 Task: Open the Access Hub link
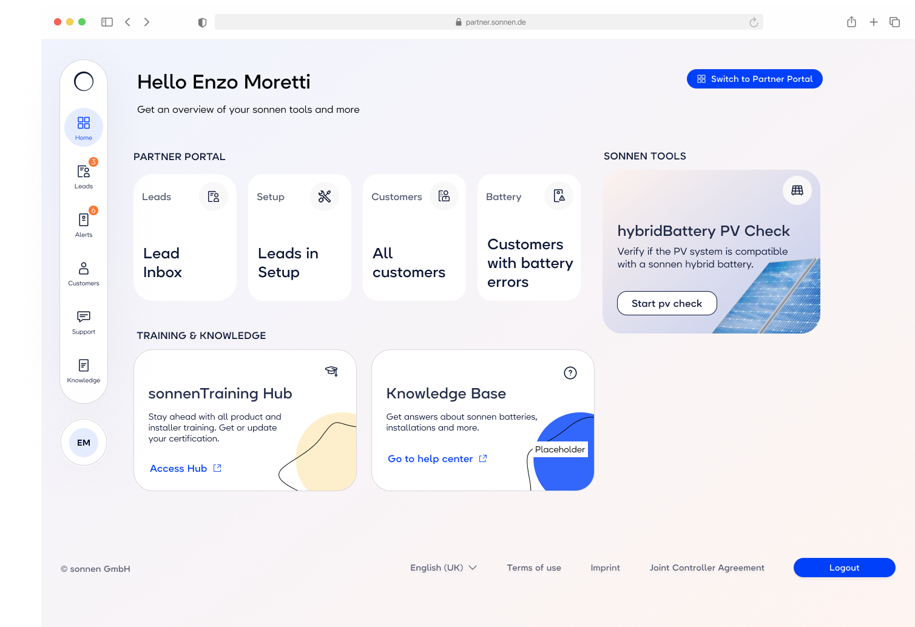pos(186,468)
